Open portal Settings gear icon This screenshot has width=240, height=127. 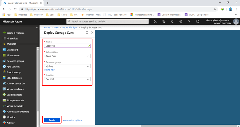(181, 22)
